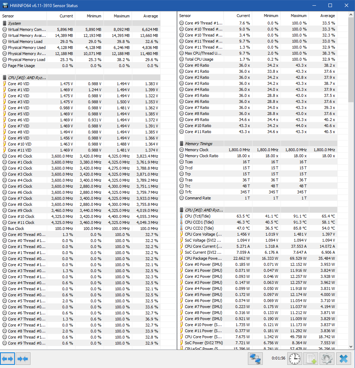Click the CPU CCD1 (Tdie) thermometer icon
The height and width of the screenshot is (368, 355).
click(182, 222)
